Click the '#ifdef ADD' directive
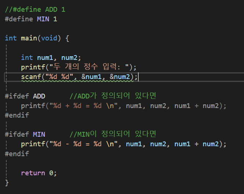Image resolution: width=244 pixels, height=194 pixels. 25,96
